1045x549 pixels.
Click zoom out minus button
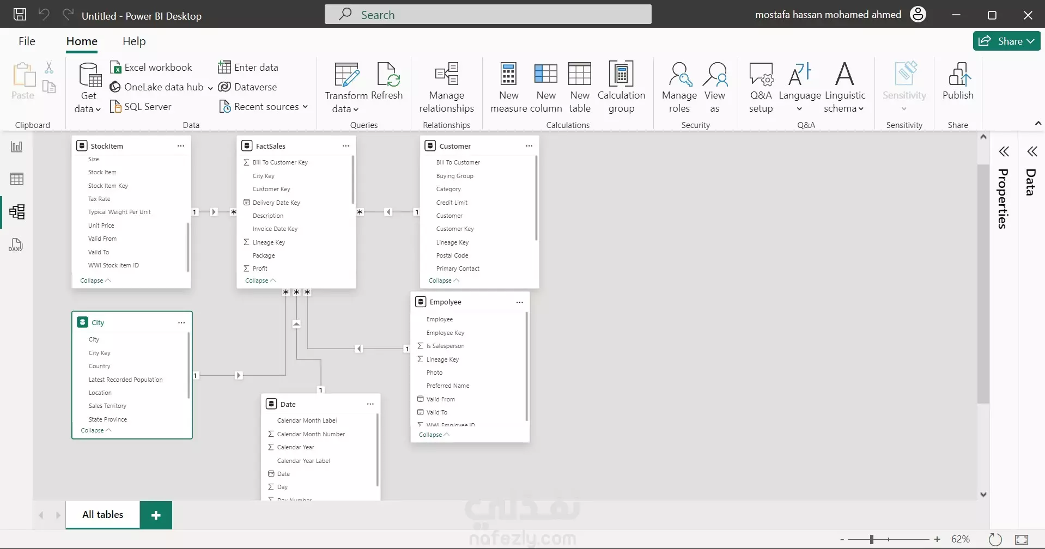[x=842, y=539]
